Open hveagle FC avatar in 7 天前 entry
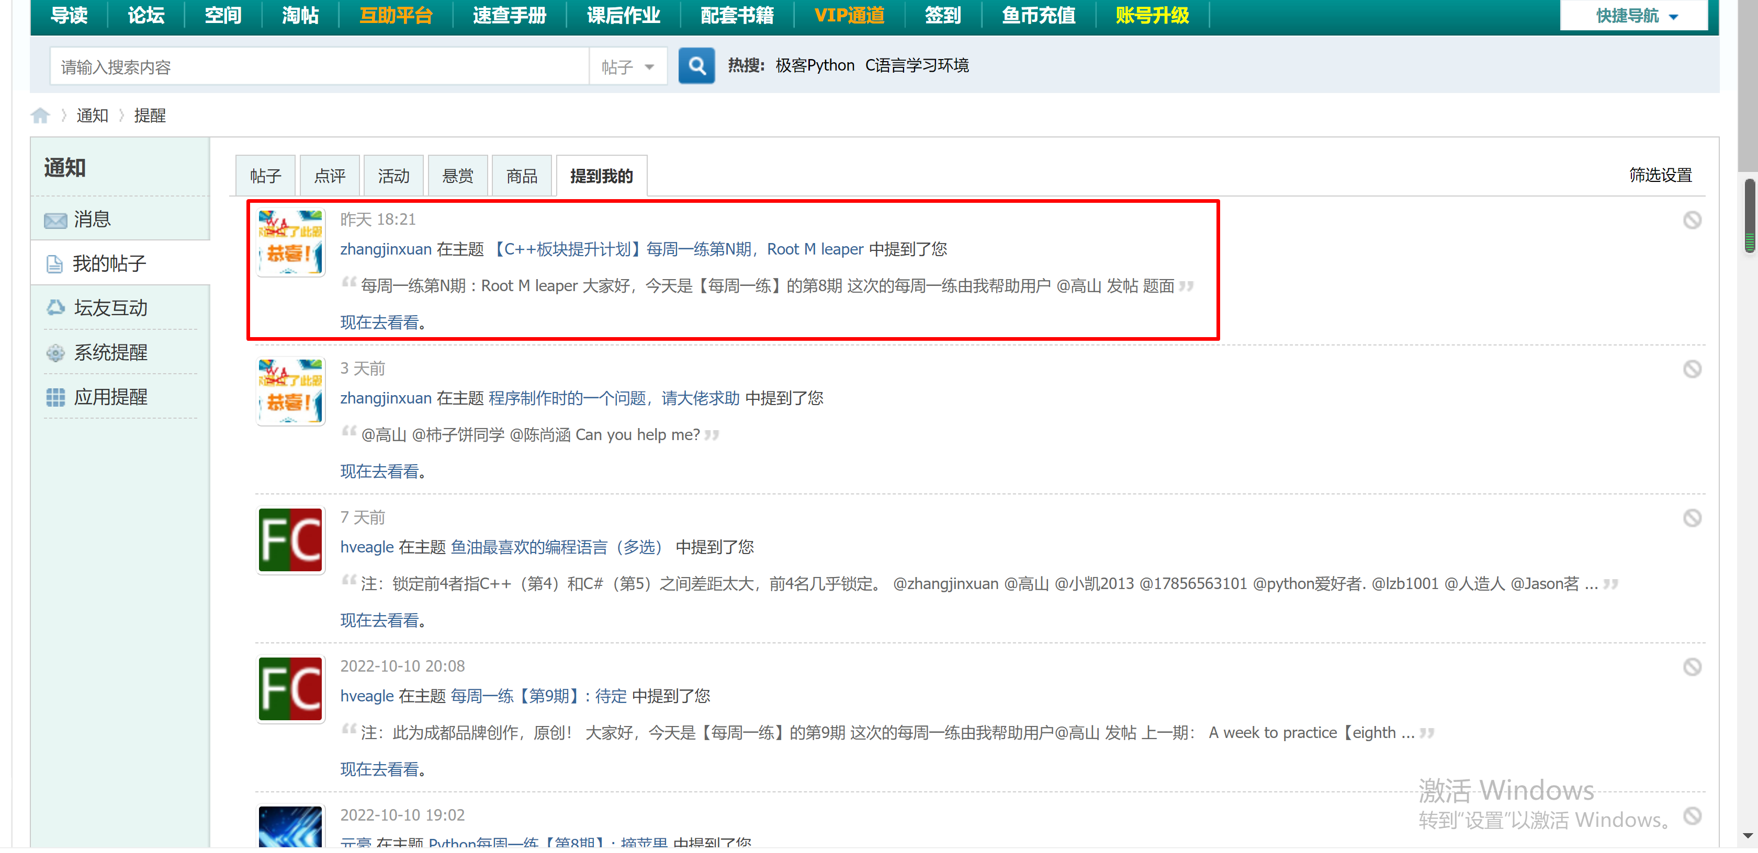Viewport: 1758px width, 853px height. click(291, 540)
